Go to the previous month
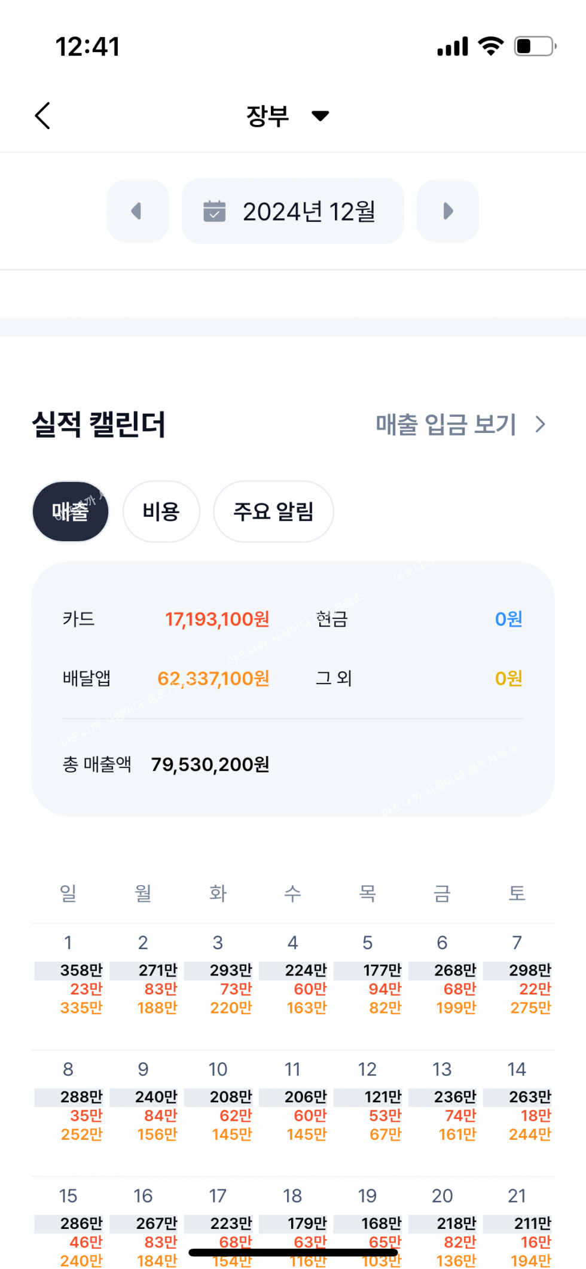 [138, 211]
